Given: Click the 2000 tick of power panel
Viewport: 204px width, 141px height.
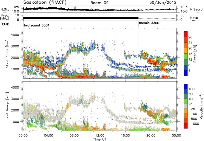Looking at the screenshot, I should [x=15, y=58].
